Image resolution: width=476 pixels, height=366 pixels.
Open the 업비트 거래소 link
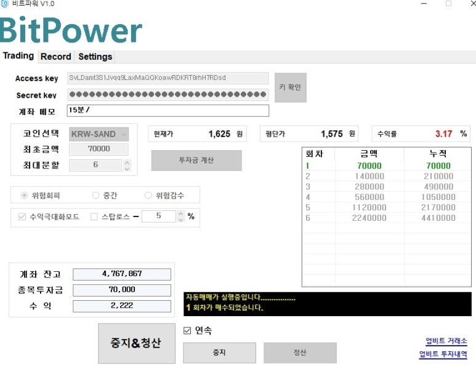[x=446, y=341]
